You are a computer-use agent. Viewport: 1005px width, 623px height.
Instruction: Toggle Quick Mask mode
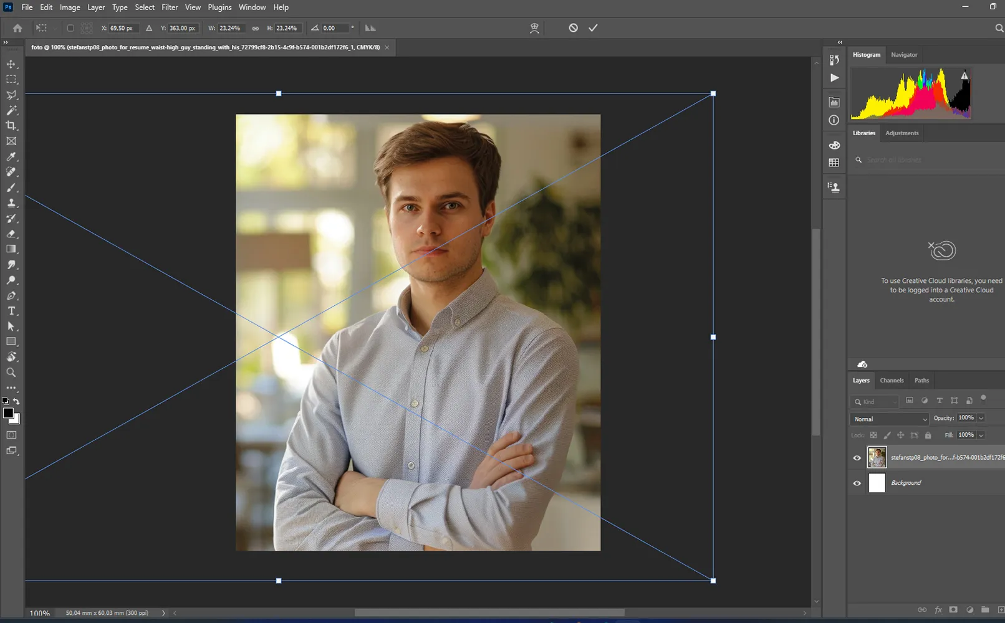pos(11,435)
